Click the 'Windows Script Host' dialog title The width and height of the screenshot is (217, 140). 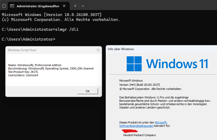coord(22,50)
